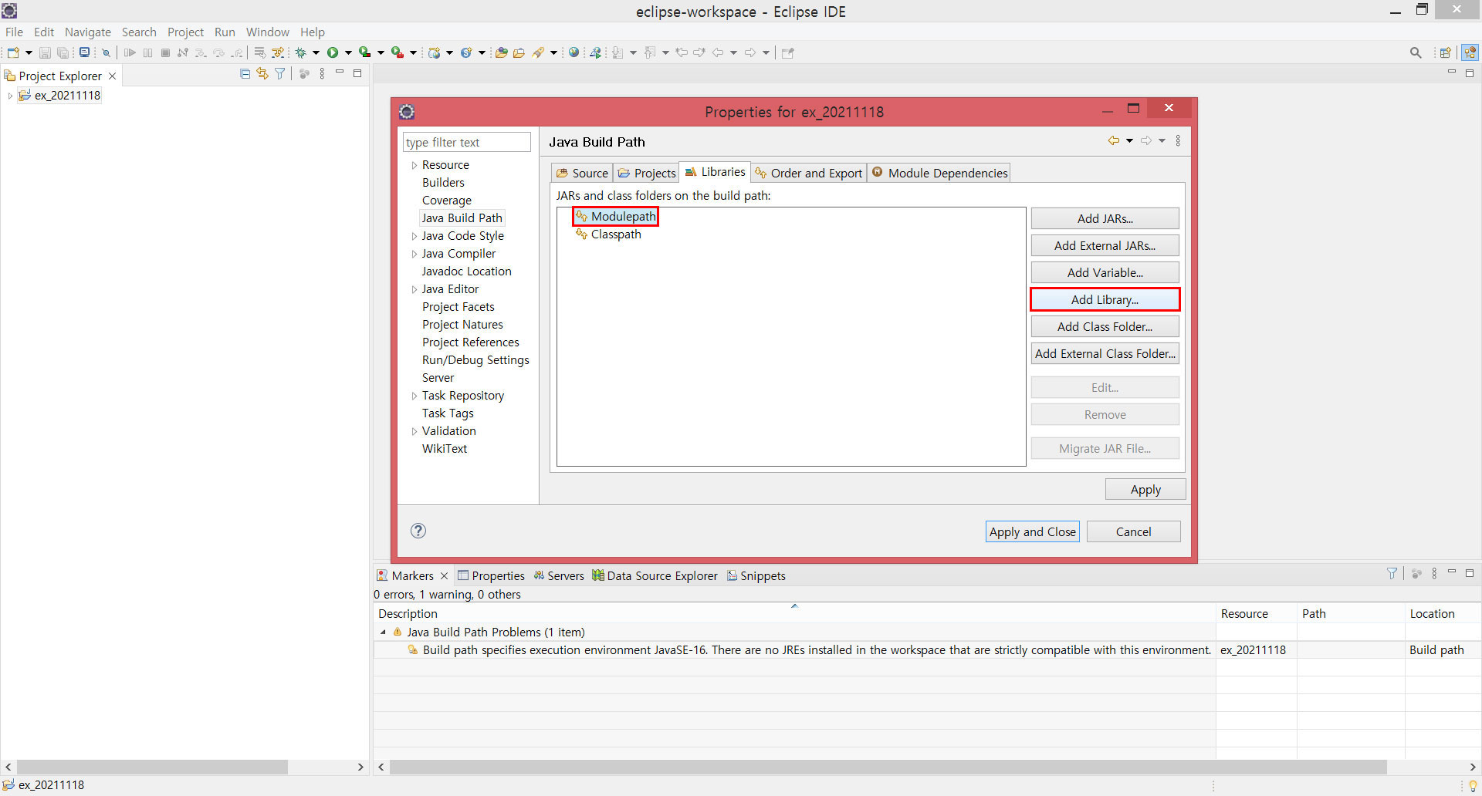Click the Markers view horizontal scrollbar
This screenshot has width=1482, height=796.
point(888,767)
